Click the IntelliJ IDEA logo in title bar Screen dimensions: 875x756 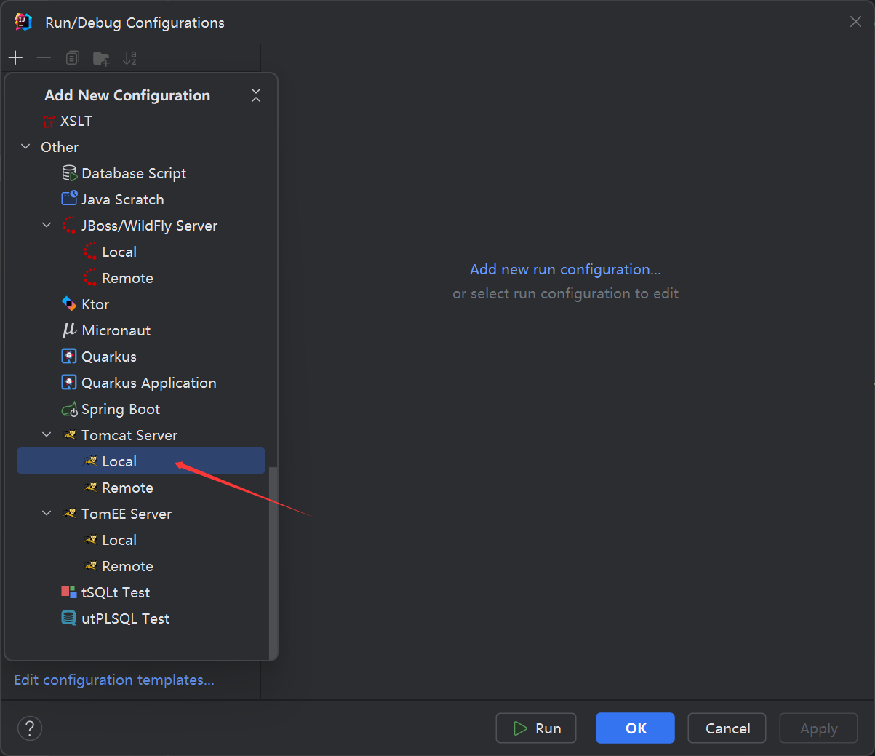tap(23, 22)
